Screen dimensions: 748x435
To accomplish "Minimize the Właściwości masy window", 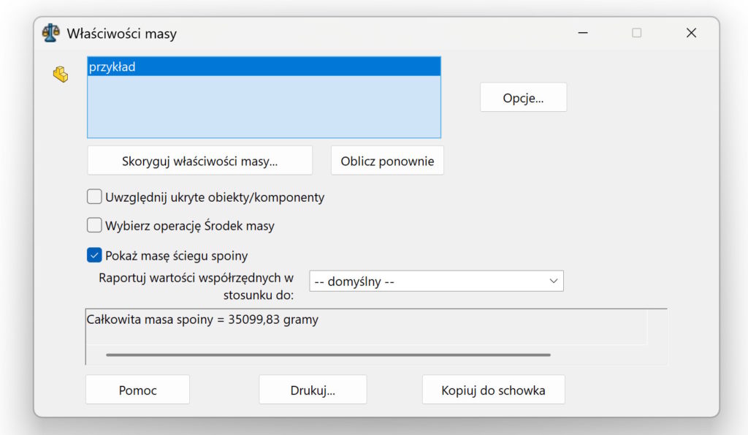I will click(x=584, y=33).
